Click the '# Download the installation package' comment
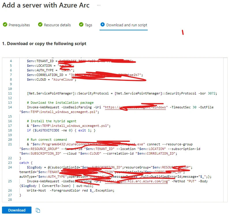Image resolution: width=247 pixels, height=217 pixels. [60, 103]
